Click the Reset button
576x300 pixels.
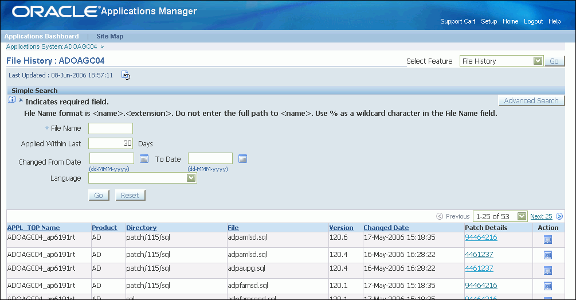(x=130, y=195)
